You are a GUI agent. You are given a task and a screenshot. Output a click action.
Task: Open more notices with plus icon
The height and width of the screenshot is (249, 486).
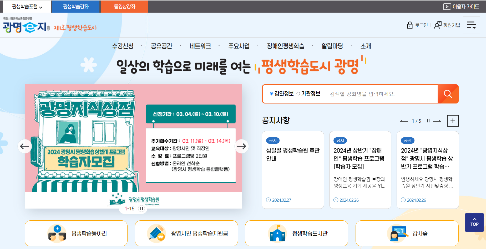tap(453, 121)
